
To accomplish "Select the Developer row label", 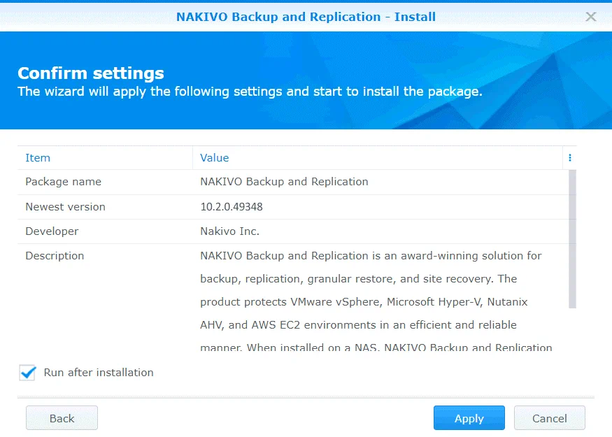I will (52, 231).
